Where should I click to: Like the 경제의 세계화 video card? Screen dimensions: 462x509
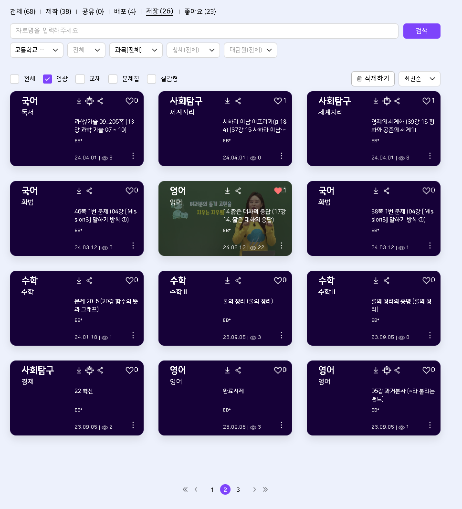tap(426, 101)
